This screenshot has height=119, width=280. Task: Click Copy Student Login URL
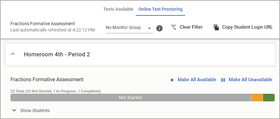[x=243, y=27]
